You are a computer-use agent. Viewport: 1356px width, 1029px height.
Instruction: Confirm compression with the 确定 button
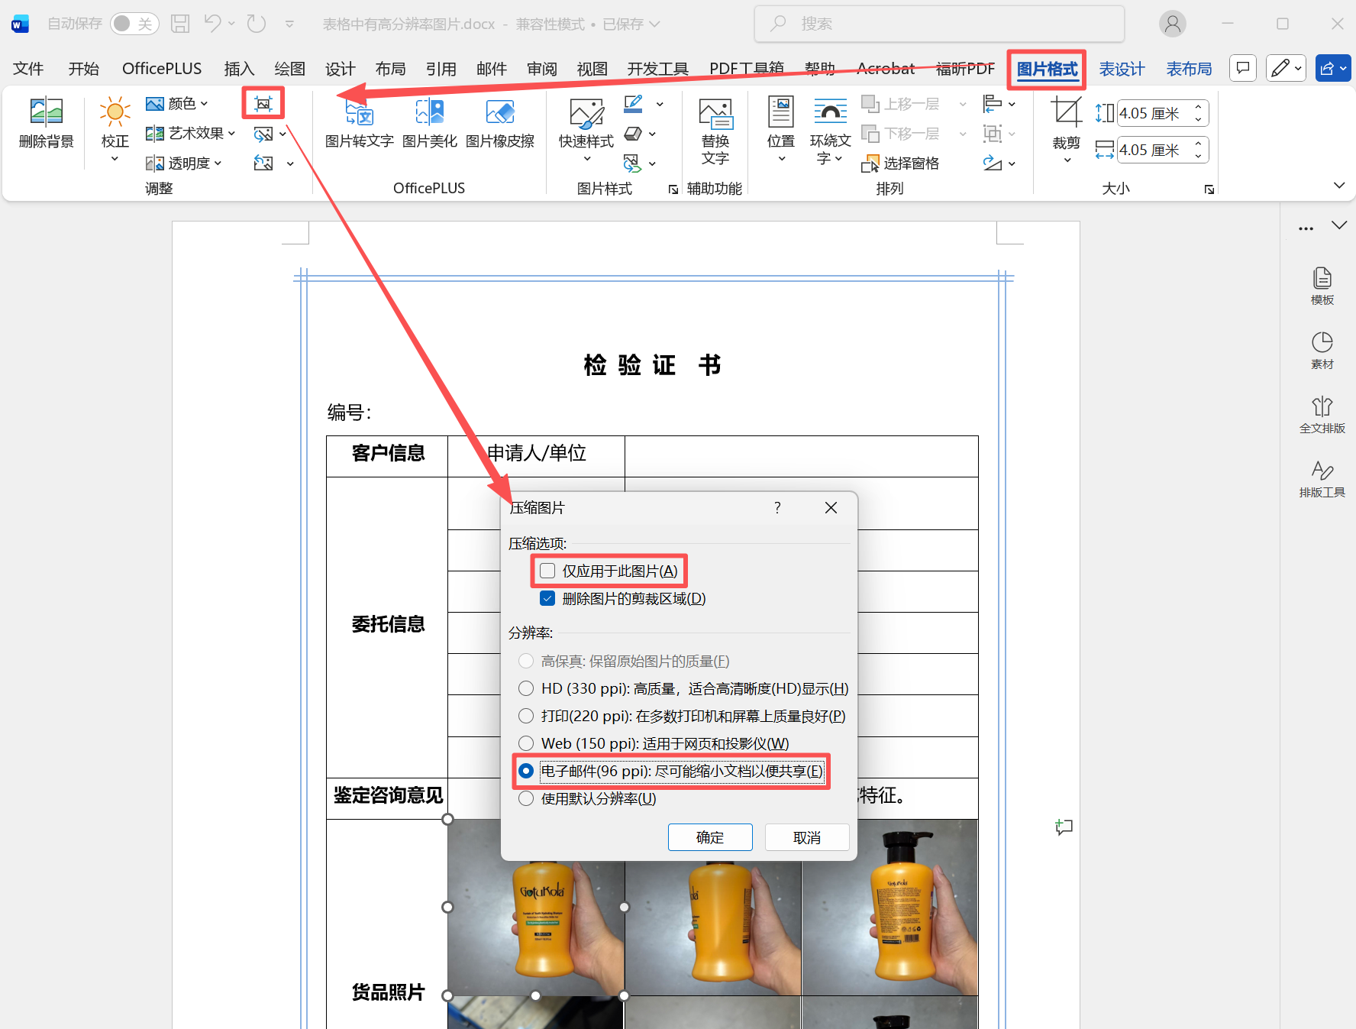709,836
